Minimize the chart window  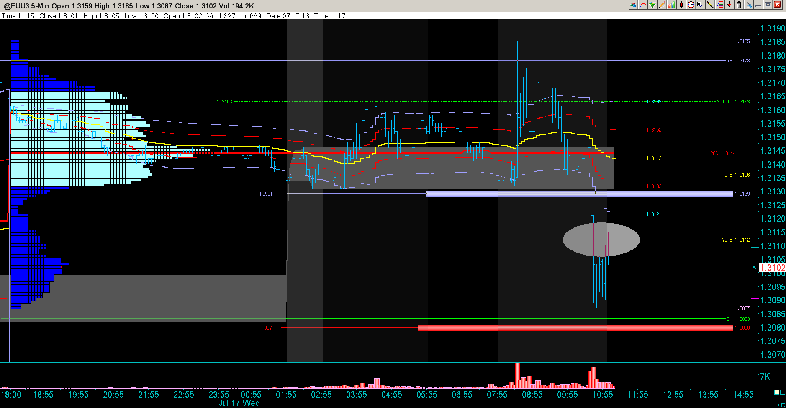pos(758,5)
